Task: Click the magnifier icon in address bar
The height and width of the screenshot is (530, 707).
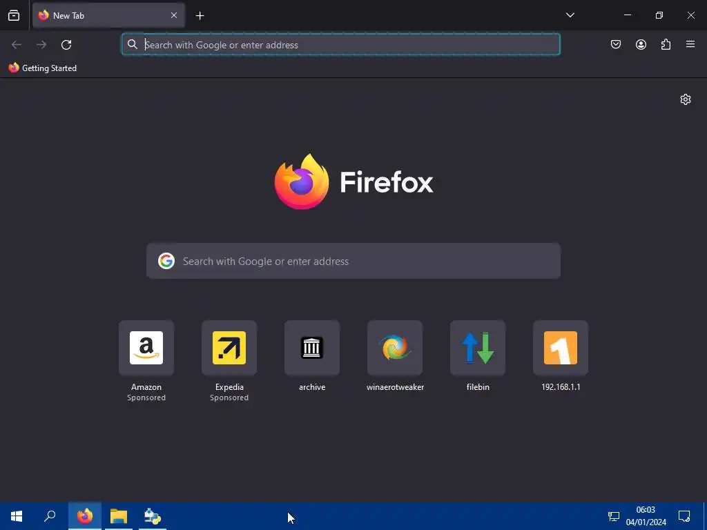Action: coord(132,44)
